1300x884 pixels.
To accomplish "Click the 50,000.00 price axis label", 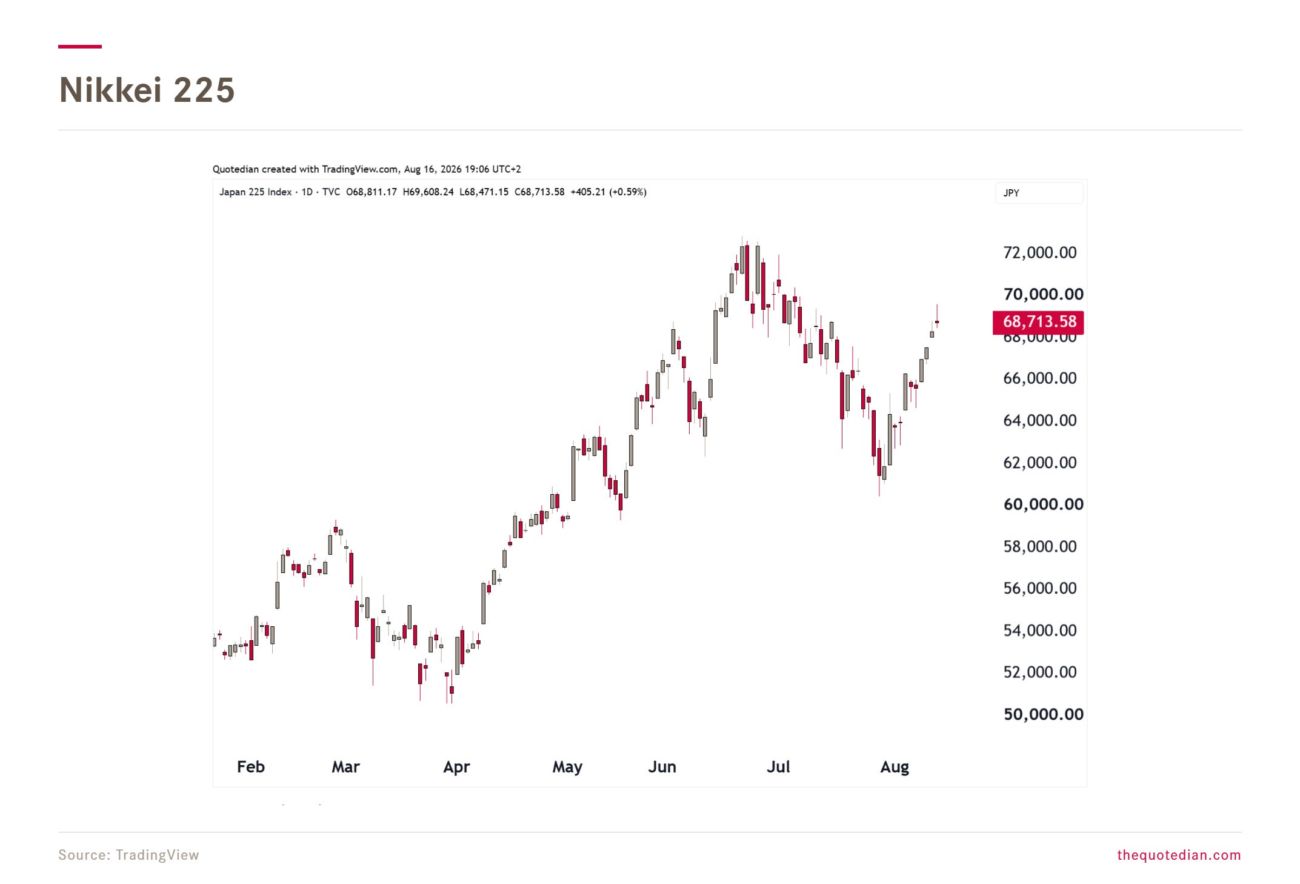I will (1043, 714).
